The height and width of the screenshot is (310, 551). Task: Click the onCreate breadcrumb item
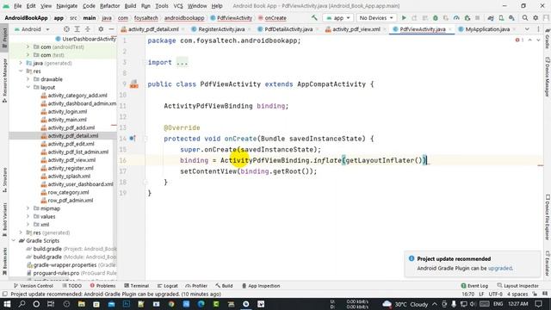pos(272,17)
